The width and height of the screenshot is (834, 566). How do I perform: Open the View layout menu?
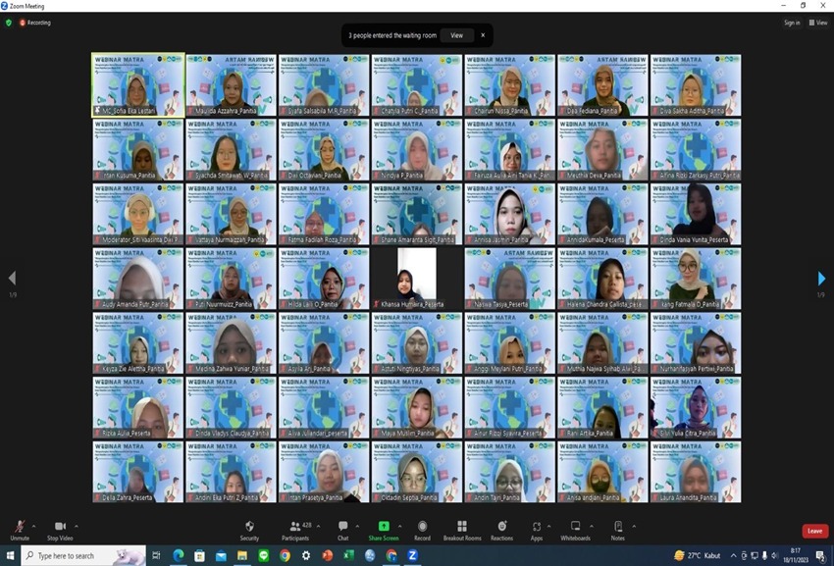coord(817,23)
